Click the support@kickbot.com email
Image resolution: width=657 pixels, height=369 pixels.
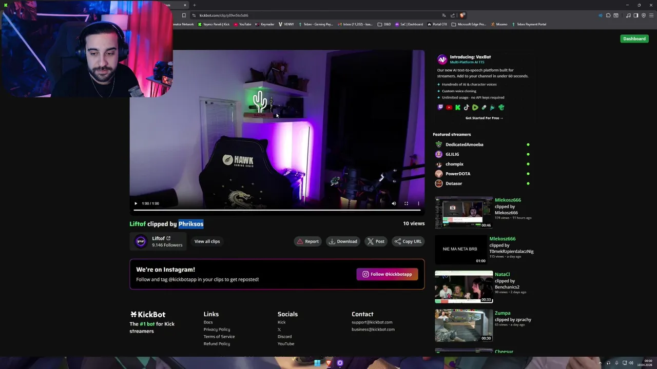(372, 322)
